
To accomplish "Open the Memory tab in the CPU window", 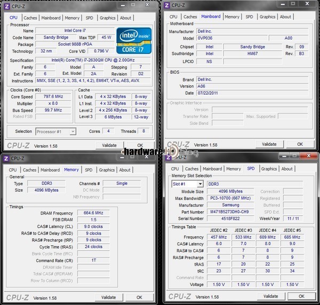I will click(72, 18).
